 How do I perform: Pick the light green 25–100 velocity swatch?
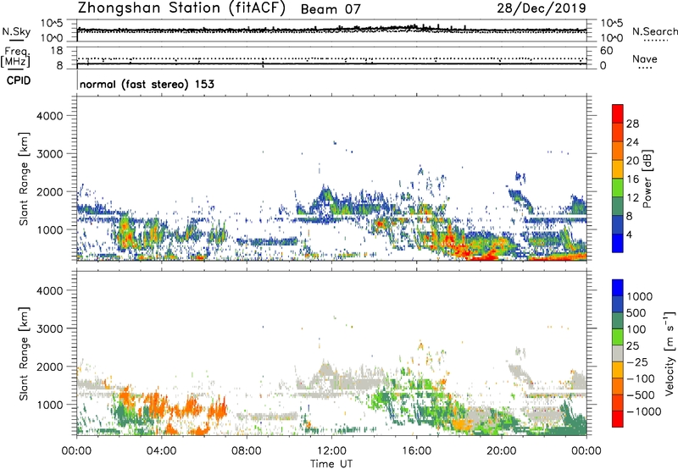(x=618, y=337)
